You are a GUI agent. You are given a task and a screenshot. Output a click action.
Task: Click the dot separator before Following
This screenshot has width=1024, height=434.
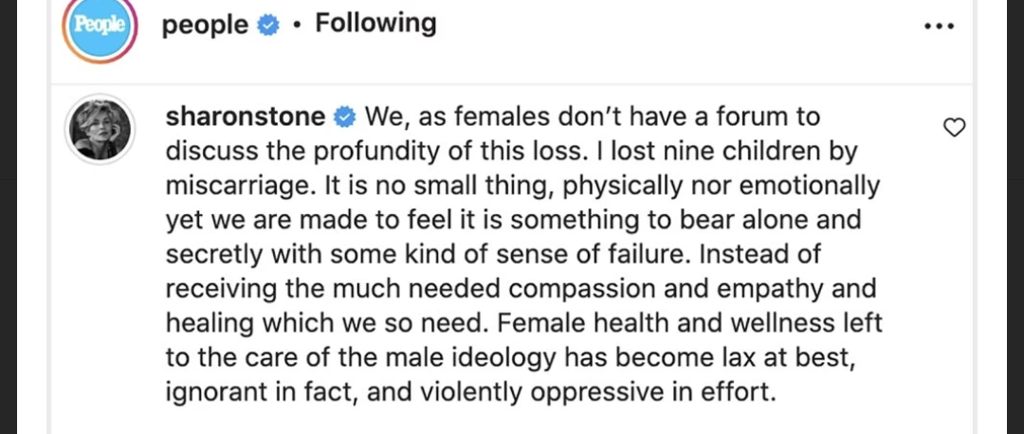coord(297,26)
